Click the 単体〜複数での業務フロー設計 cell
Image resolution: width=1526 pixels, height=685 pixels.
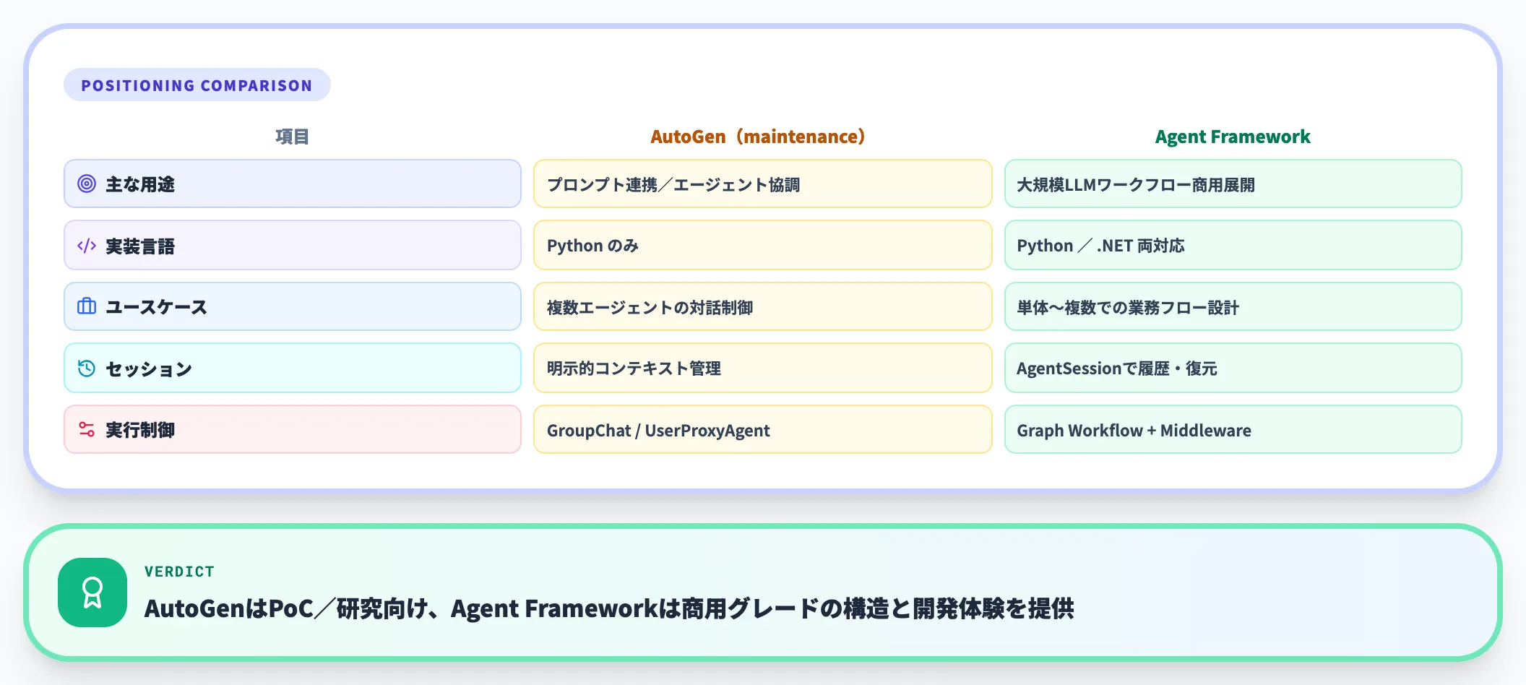point(1233,306)
